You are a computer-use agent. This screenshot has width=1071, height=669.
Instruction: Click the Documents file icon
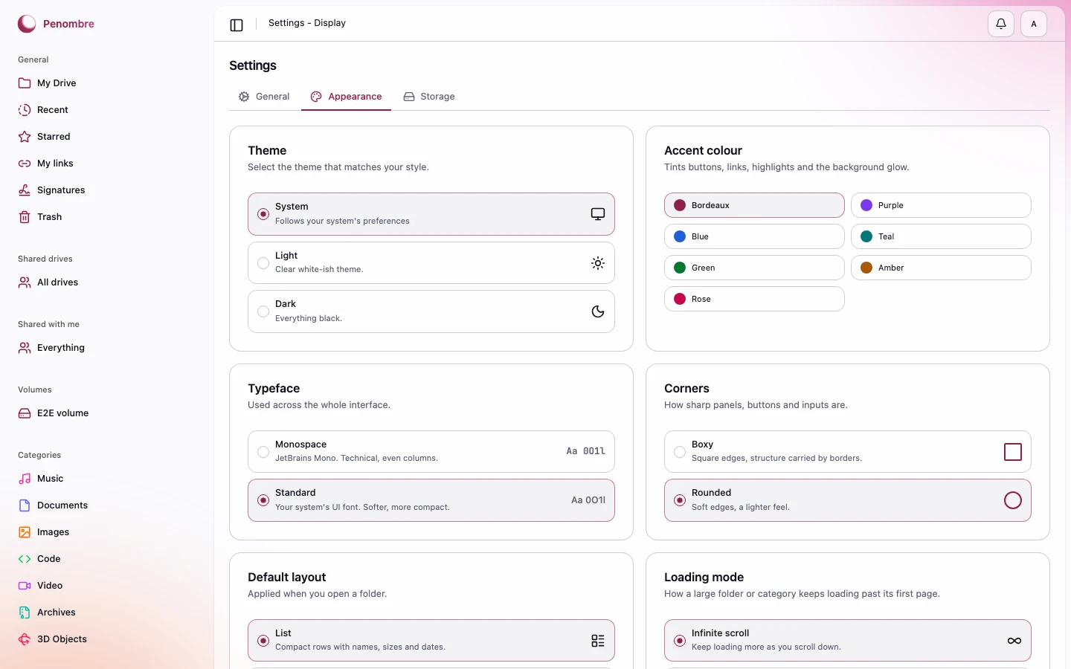click(x=25, y=505)
